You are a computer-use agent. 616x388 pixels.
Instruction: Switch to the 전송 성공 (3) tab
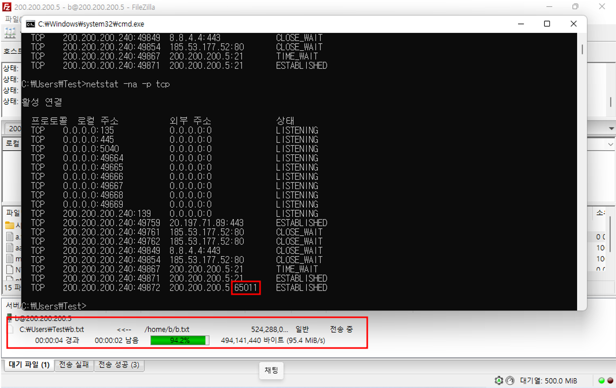pyautogui.click(x=119, y=365)
